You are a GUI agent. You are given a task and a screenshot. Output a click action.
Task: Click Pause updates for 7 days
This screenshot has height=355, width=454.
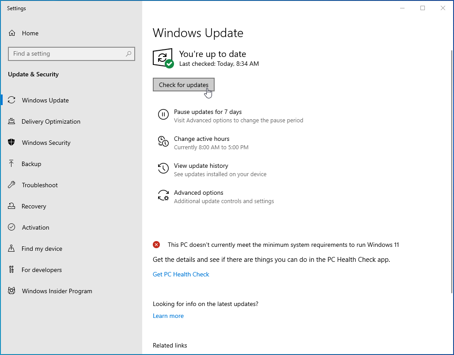tap(208, 112)
